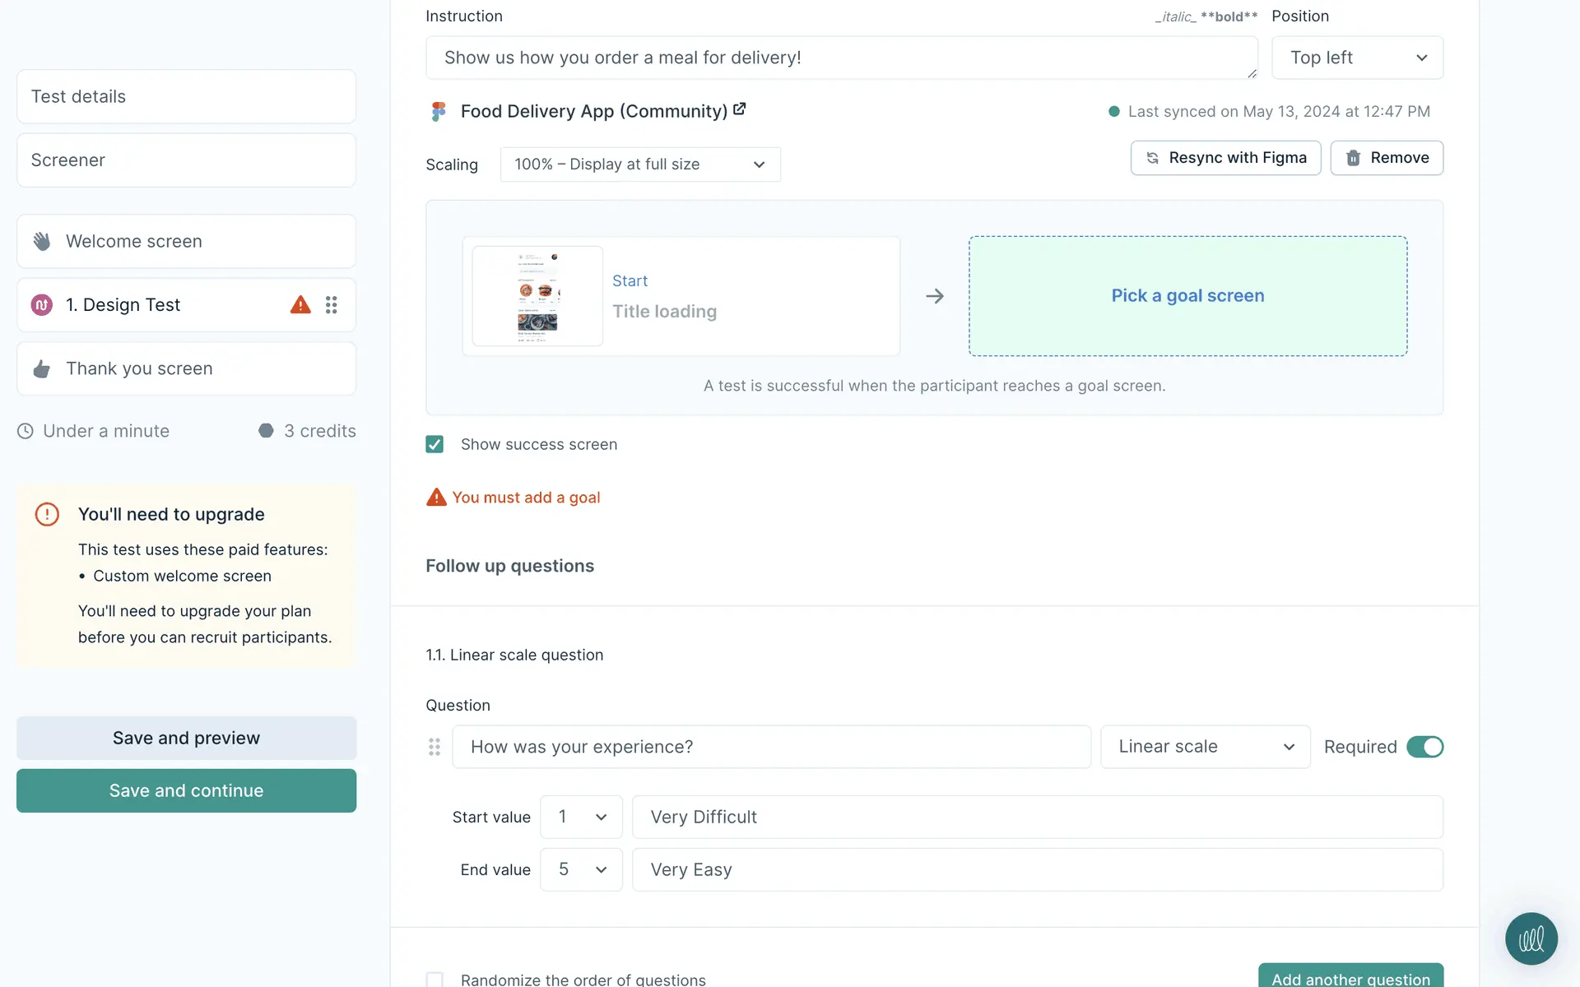Click Pick a goal screen area
Screen dimensions: 1580x987
tap(1187, 296)
